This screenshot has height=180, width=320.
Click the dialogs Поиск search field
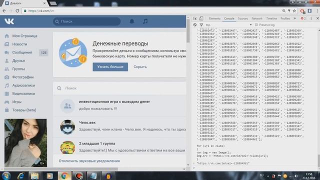point(119,88)
